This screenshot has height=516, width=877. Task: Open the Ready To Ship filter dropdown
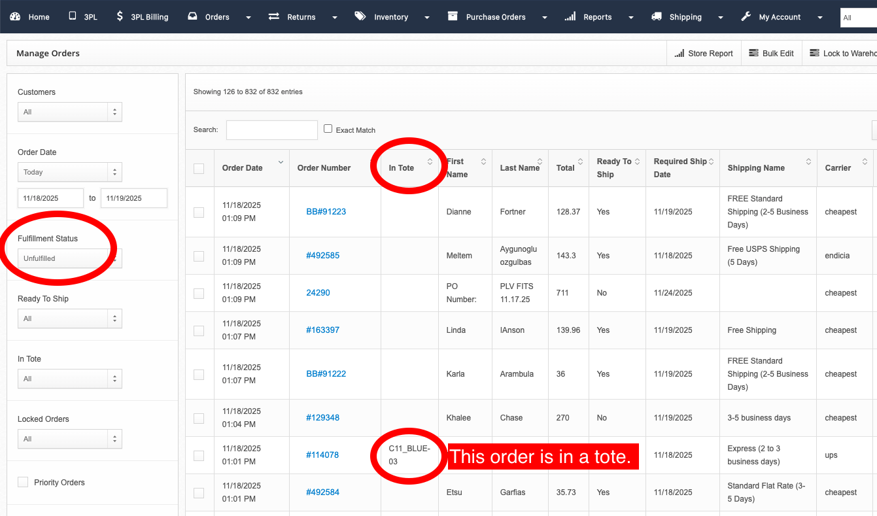coord(69,318)
